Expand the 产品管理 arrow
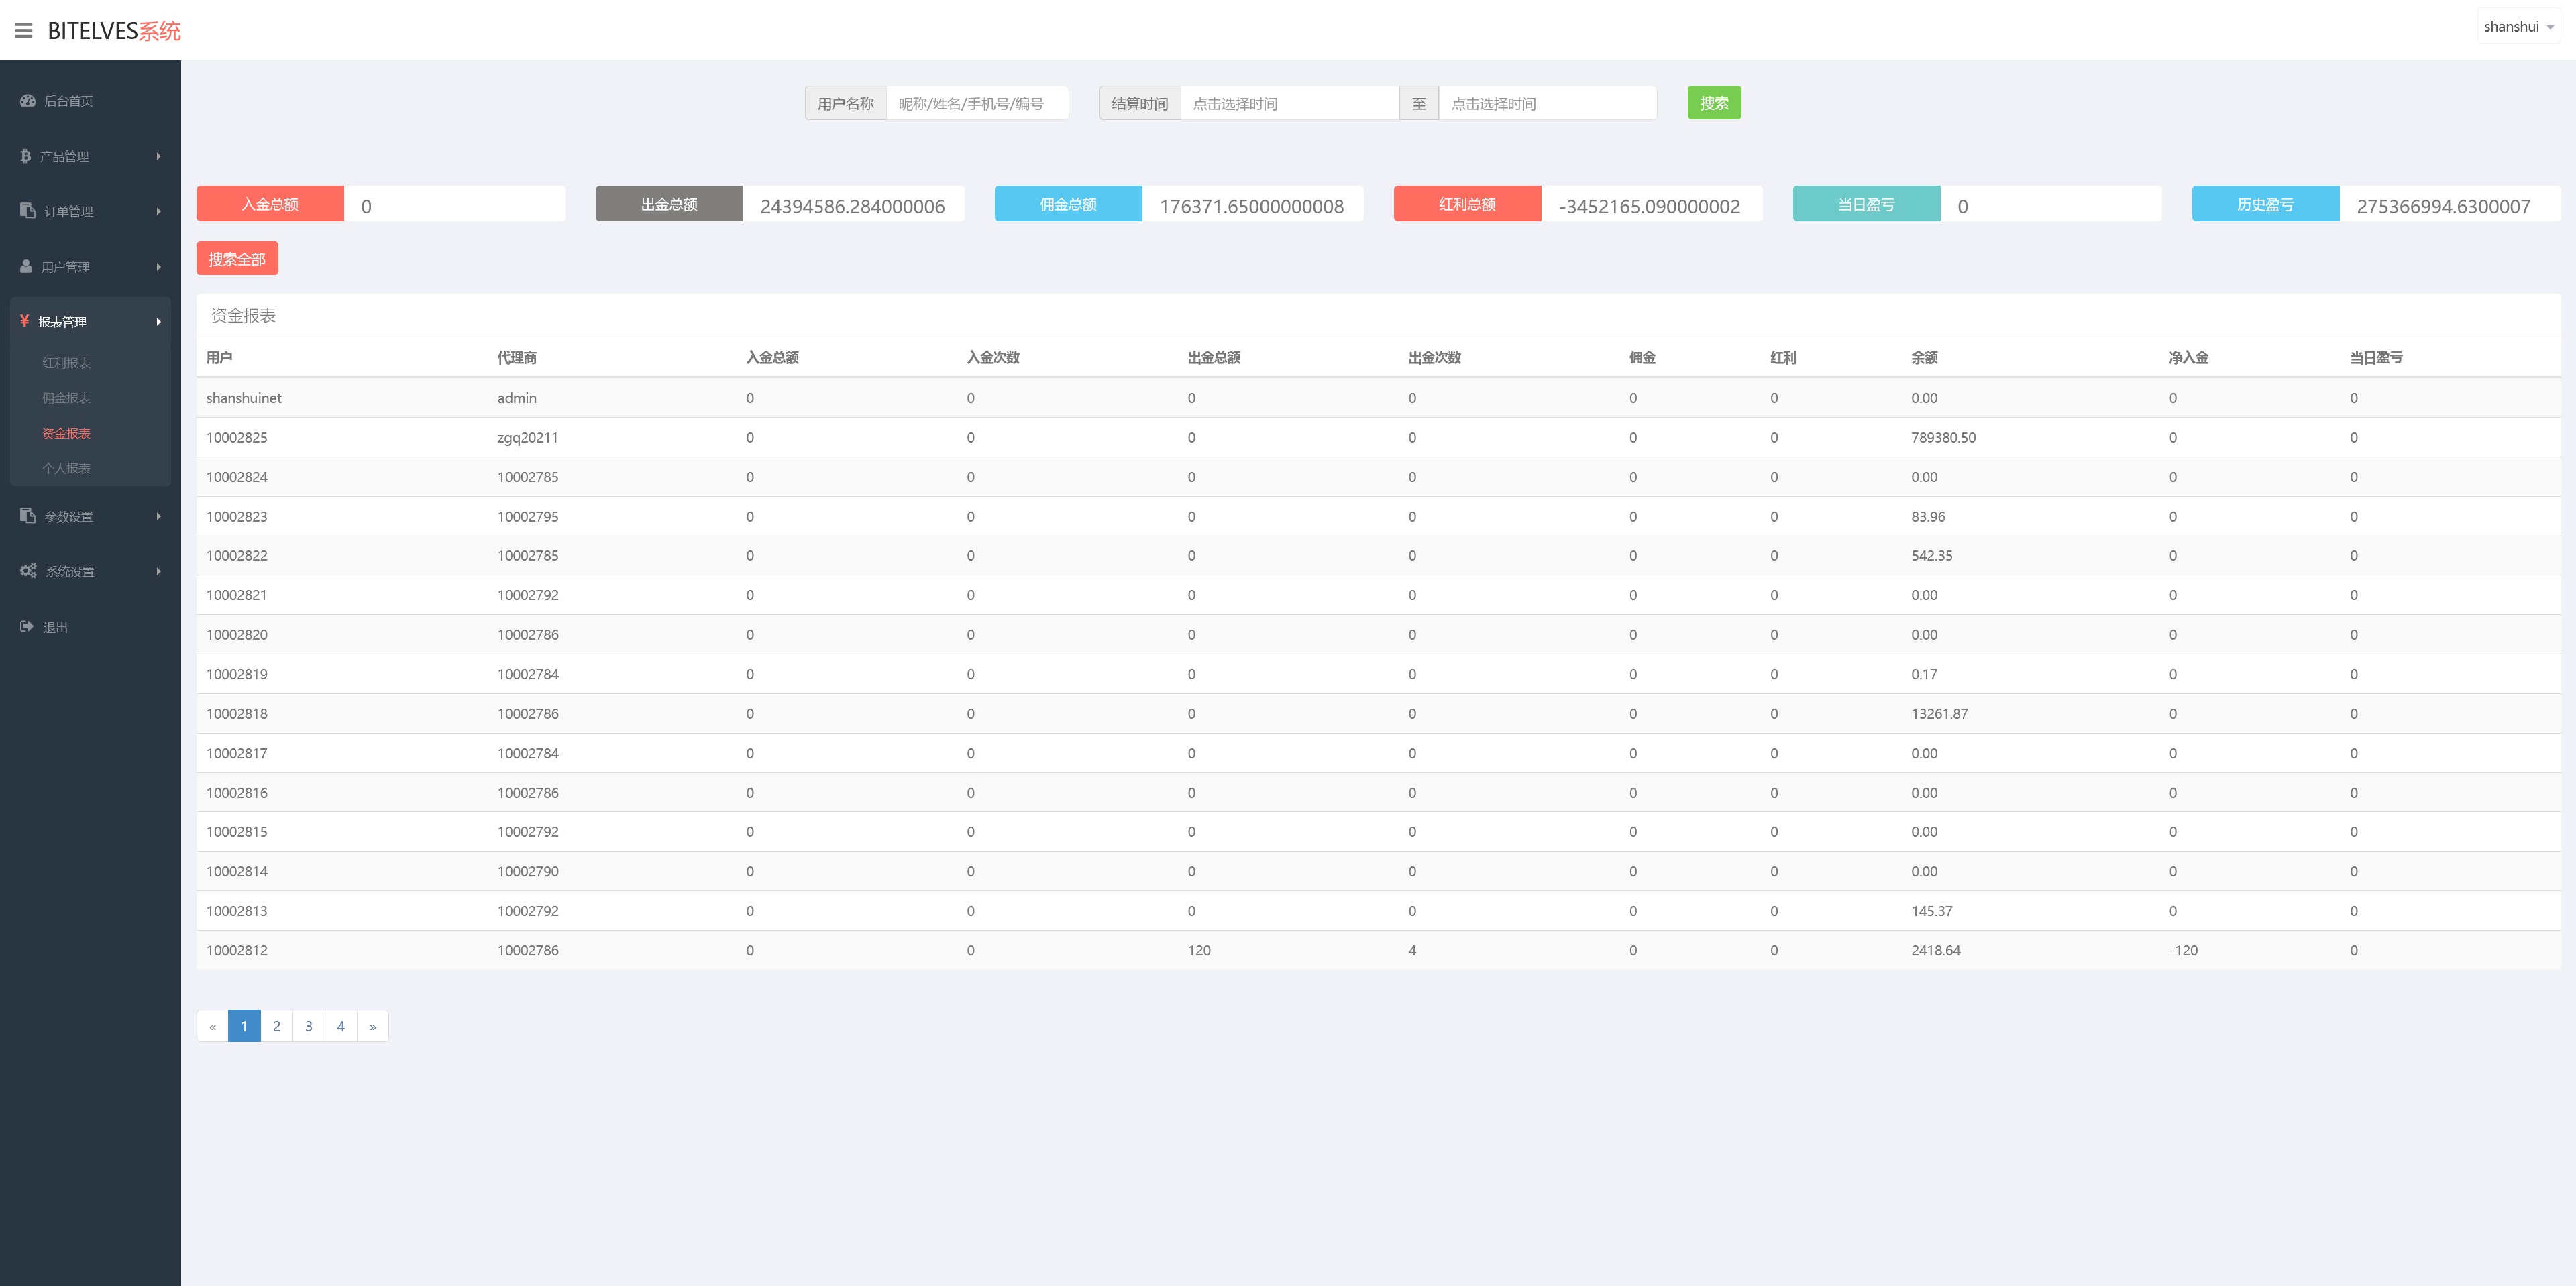 click(158, 156)
